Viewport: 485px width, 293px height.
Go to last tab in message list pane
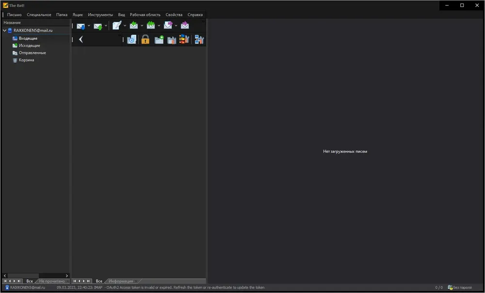coord(88,281)
